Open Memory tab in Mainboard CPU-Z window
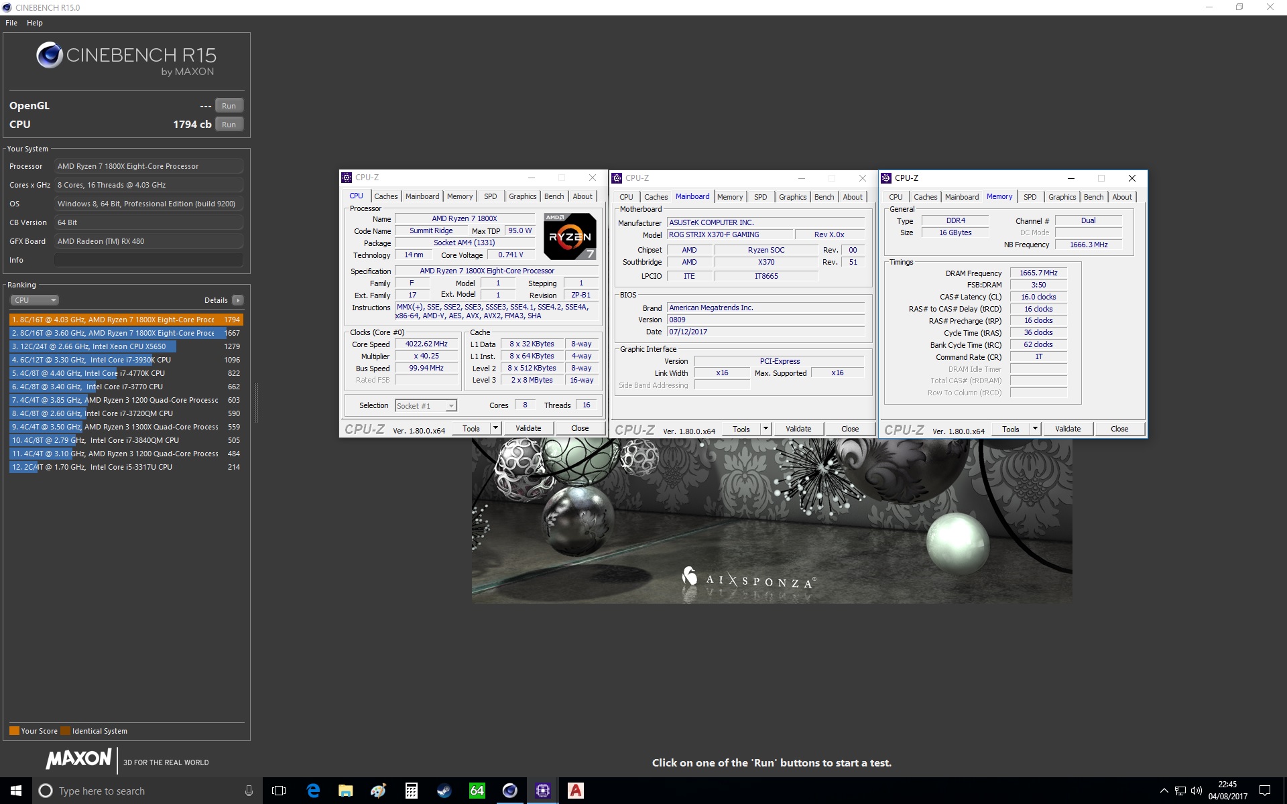The image size is (1287, 804). pos(730,197)
